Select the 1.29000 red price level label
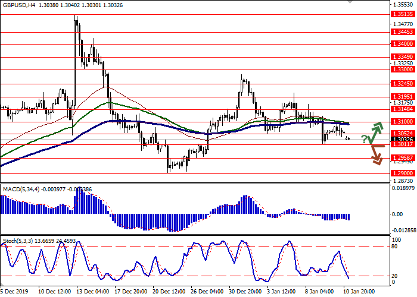Viewport: 417px width, 297px height. point(399,173)
